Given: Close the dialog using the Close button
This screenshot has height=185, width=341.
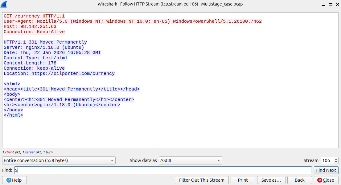Looking at the screenshot, I should [326, 180].
